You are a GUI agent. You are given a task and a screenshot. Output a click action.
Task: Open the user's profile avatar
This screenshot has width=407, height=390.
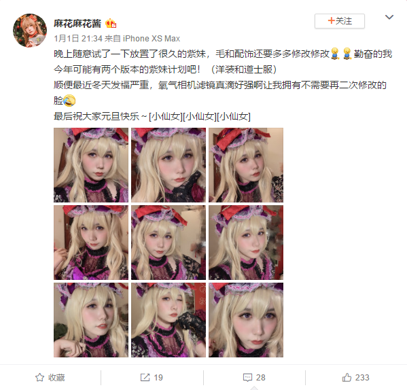coord(30,31)
